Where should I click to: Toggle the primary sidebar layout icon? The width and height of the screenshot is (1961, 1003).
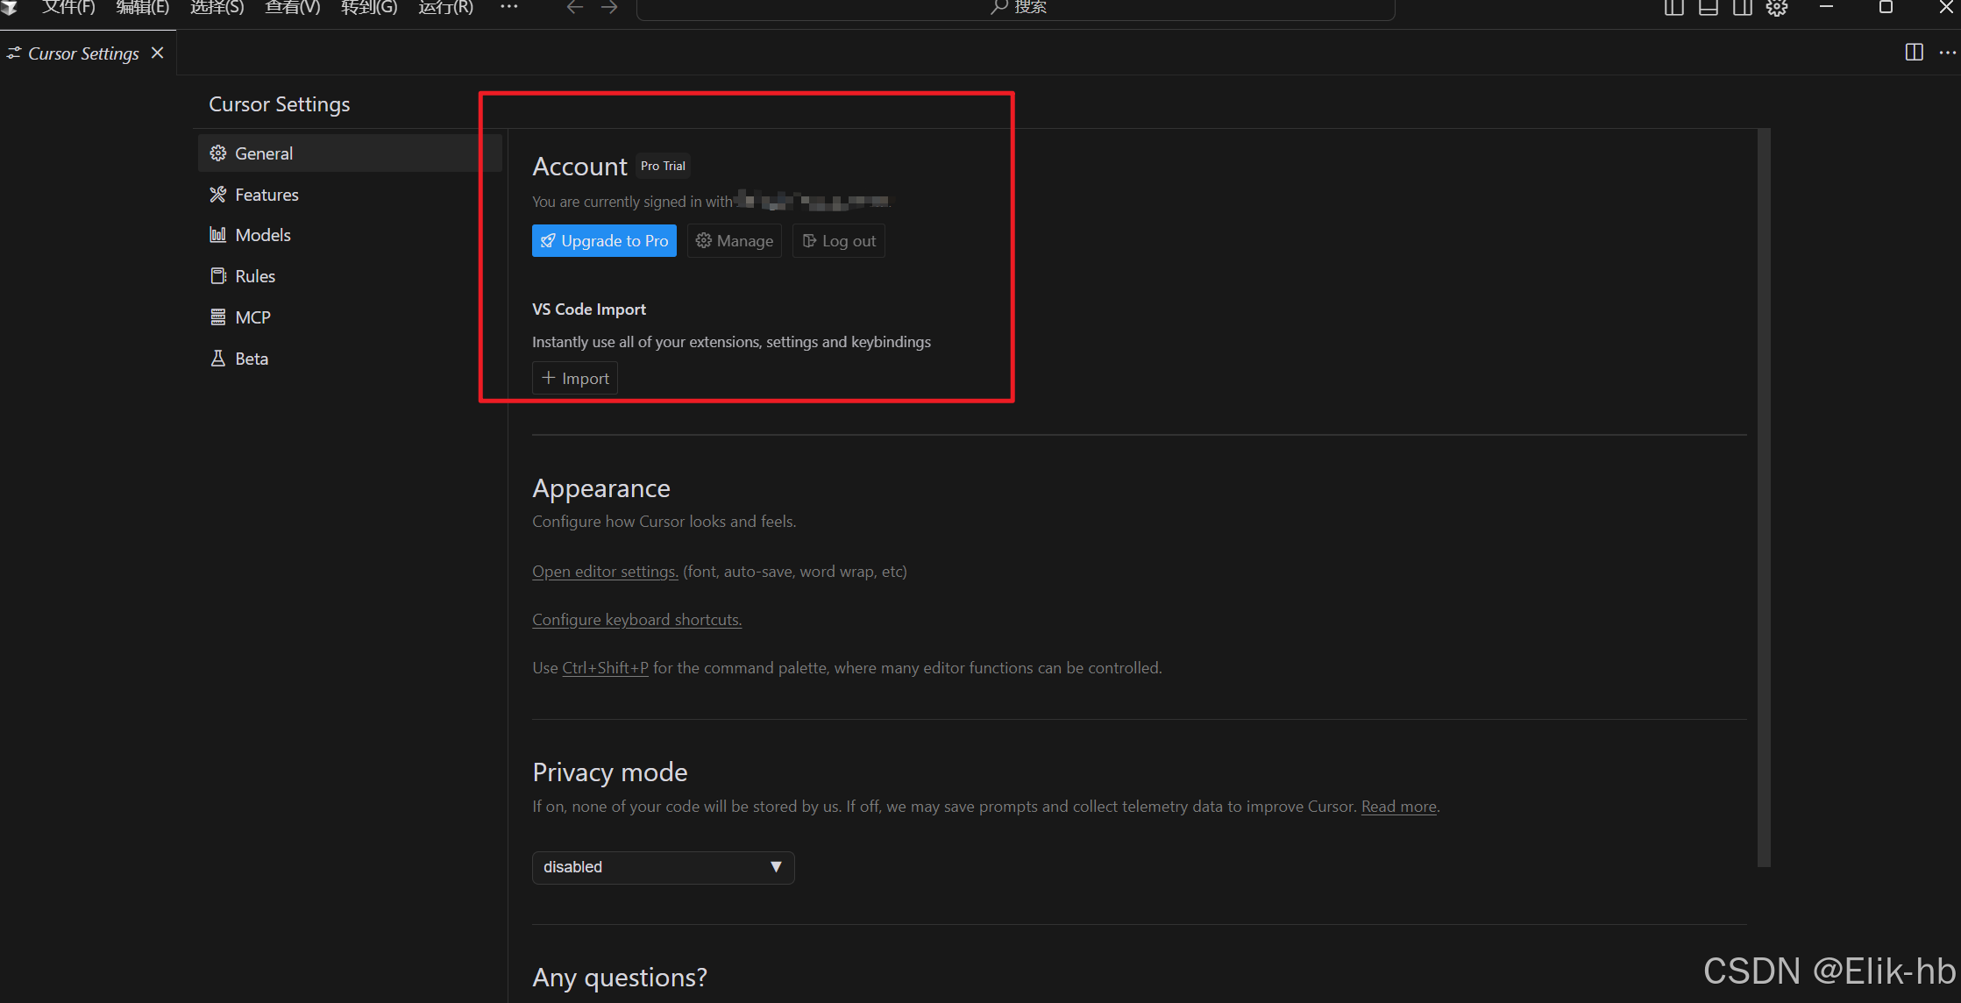(x=1673, y=8)
